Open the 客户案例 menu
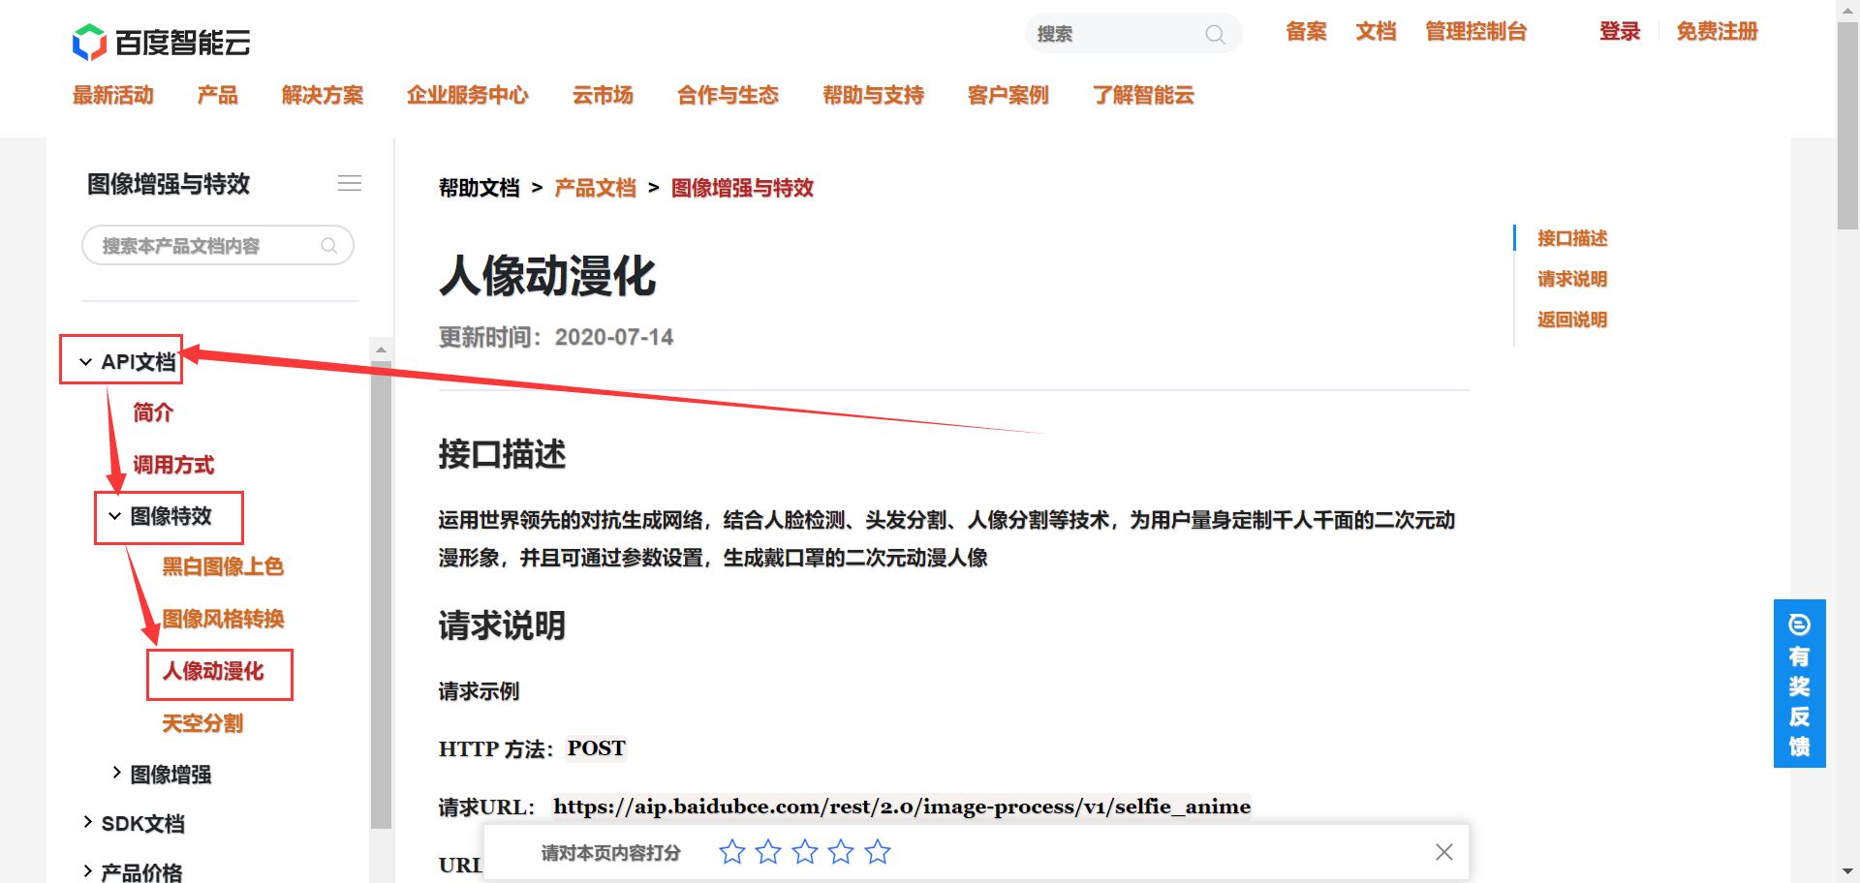Image resolution: width=1860 pixels, height=883 pixels. (x=1008, y=95)
